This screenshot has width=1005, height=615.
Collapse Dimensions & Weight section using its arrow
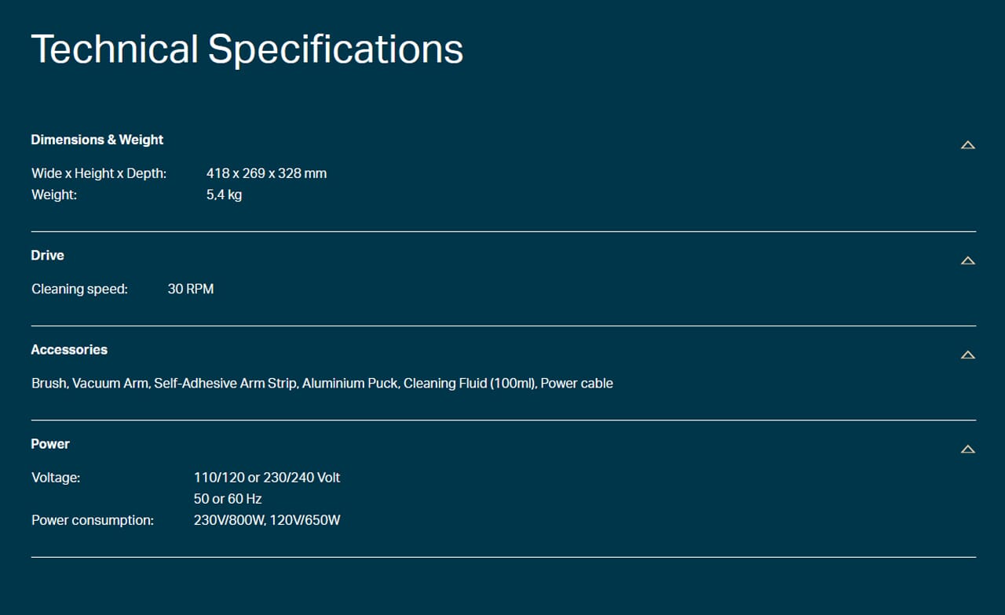pyautogui.click(x=968, y=145)
